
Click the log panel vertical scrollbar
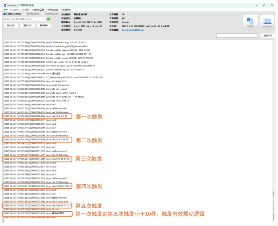pos(274,131)
